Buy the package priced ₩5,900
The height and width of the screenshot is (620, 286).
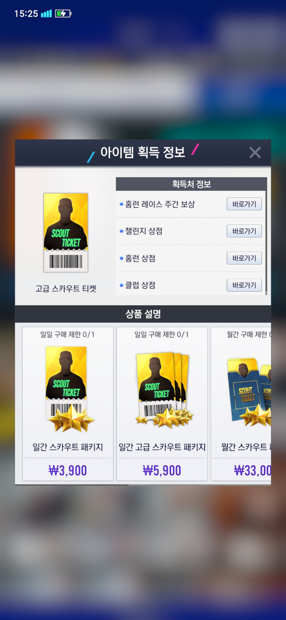point(162,471)
